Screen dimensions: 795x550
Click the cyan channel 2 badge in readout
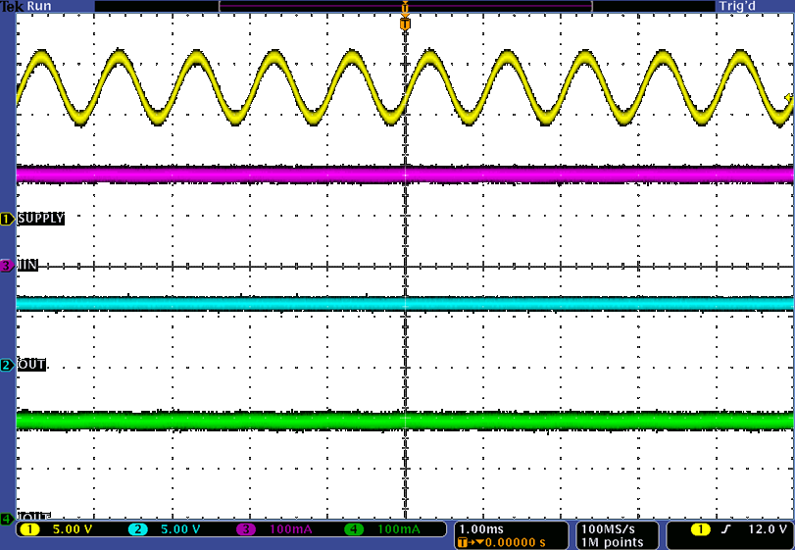click(x=138, y=529)
